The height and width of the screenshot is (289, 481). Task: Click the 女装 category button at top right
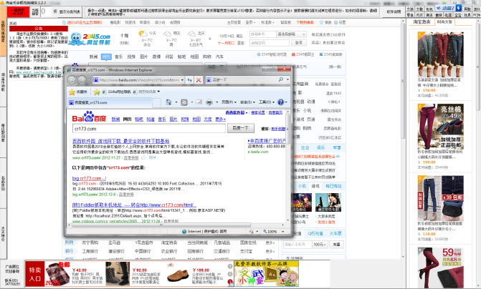[x=410, y=9]
